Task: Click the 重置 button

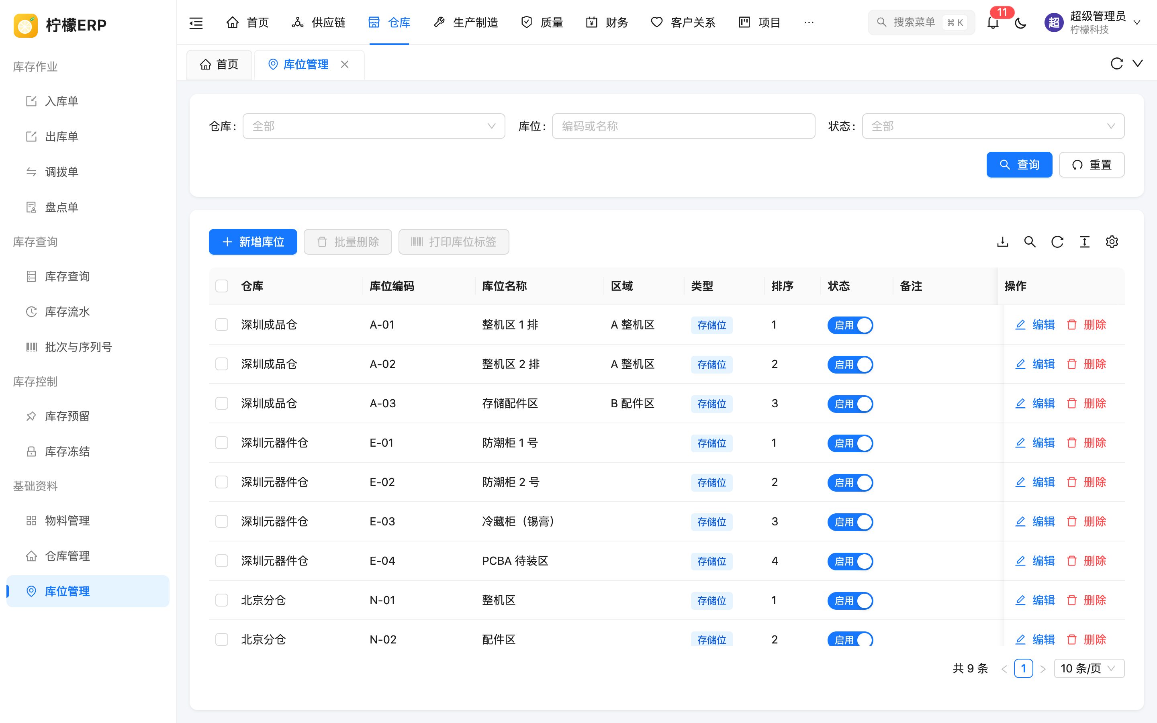Action: tap(1092, 165)
